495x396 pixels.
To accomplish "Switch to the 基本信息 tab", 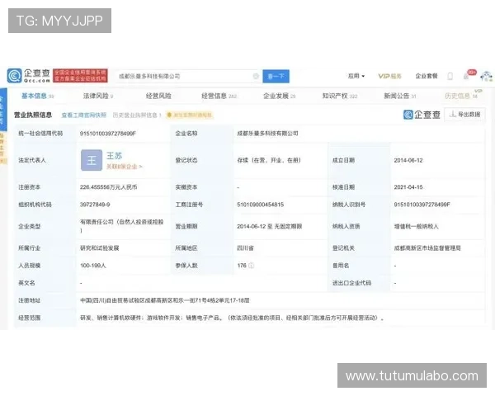I will coord(38,96).
